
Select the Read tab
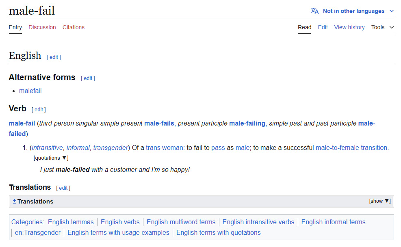[304, 27]
